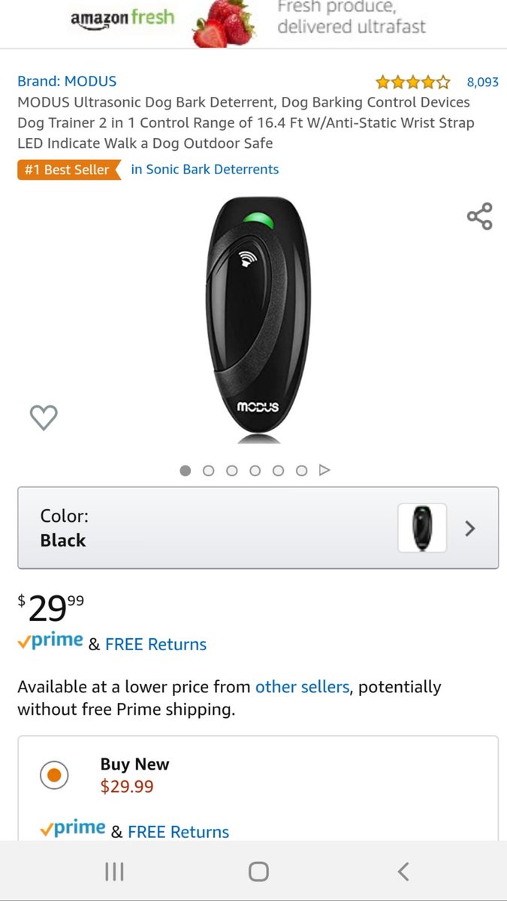
Task: Tap the chevron on color selector
Action: click(x=470, y=529)
